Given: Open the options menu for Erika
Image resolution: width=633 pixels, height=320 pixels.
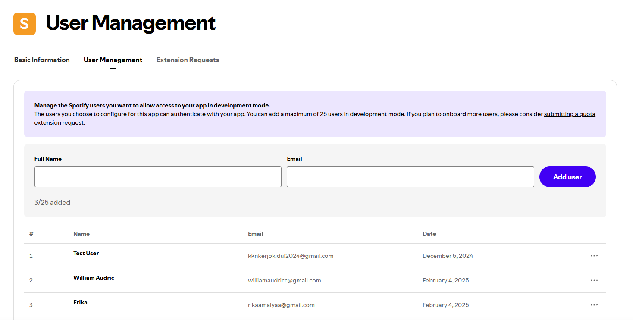Looking at the screenshot, I should coord(594,304).
